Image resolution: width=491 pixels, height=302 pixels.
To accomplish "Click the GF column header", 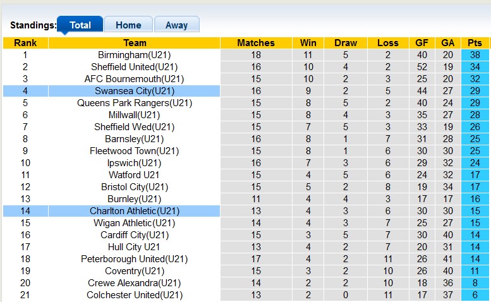I will [x=421, y=43].
